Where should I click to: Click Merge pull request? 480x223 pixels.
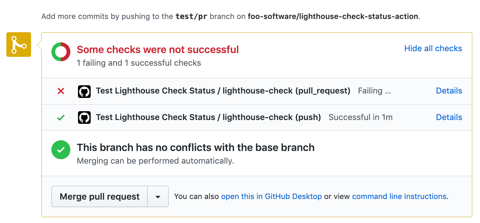(99, 196)
